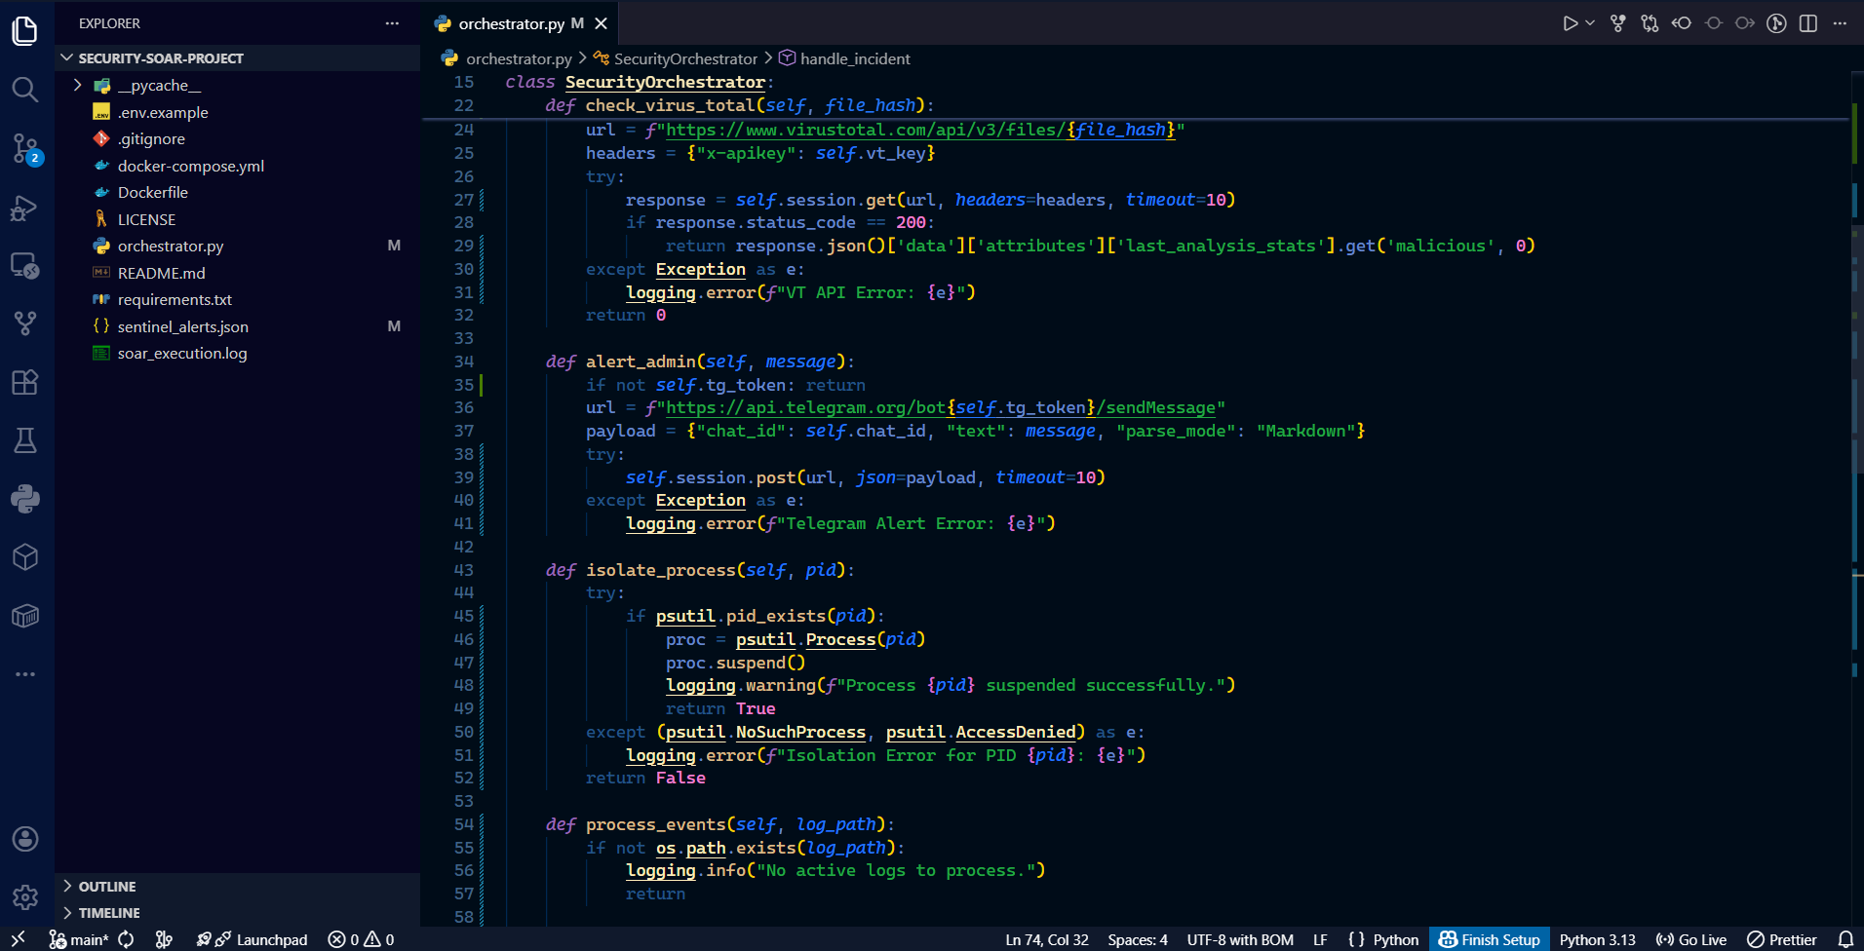Open the run file dropdown arrow
The image size is (1864, 951).
[1590, 23]
